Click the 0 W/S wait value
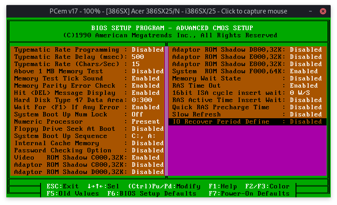Screen dimensions: 337x205 pyautogui.click(x=300, y=93)
